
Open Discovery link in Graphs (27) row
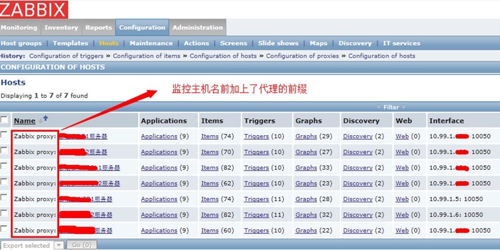click(x=358, y=152)
